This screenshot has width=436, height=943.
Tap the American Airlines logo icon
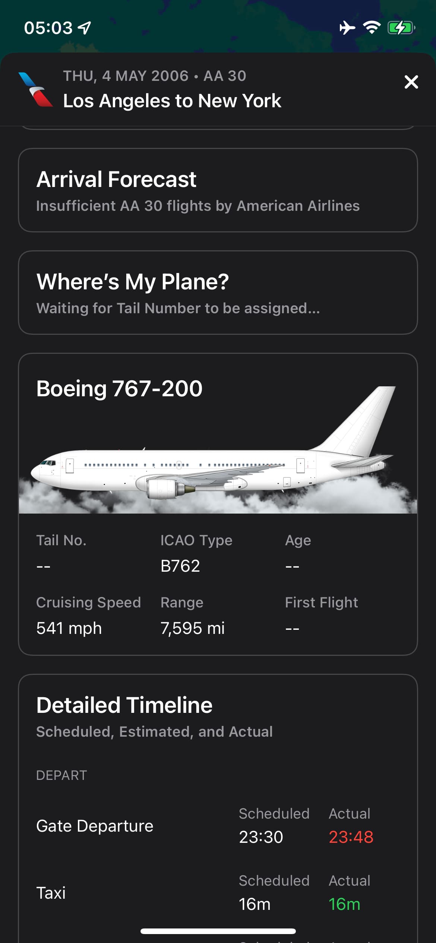click(x=36, y=89)
